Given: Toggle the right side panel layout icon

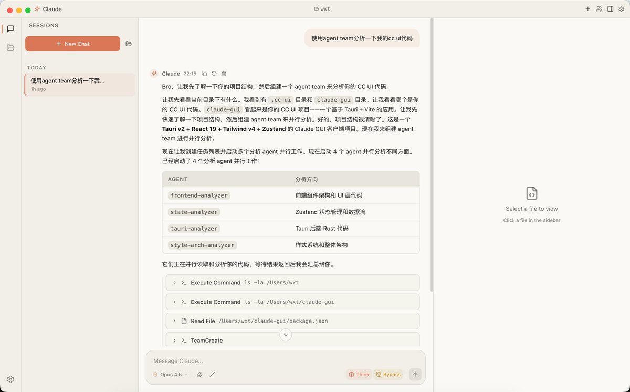Looking at the screenshot, I should [610, 9].
